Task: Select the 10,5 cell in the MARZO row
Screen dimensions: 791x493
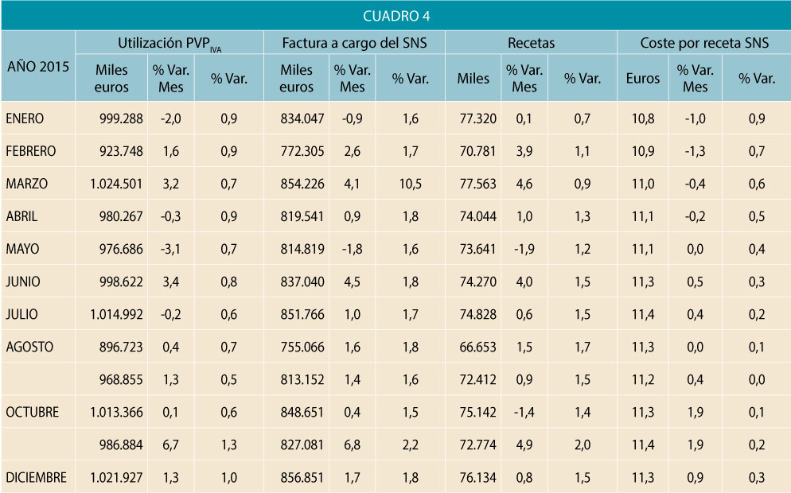Action: coord(411,184)
